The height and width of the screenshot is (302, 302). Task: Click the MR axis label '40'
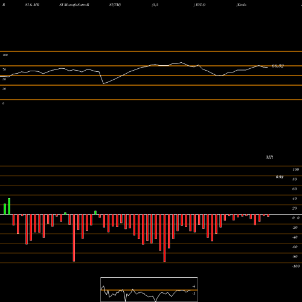point(295,199)
